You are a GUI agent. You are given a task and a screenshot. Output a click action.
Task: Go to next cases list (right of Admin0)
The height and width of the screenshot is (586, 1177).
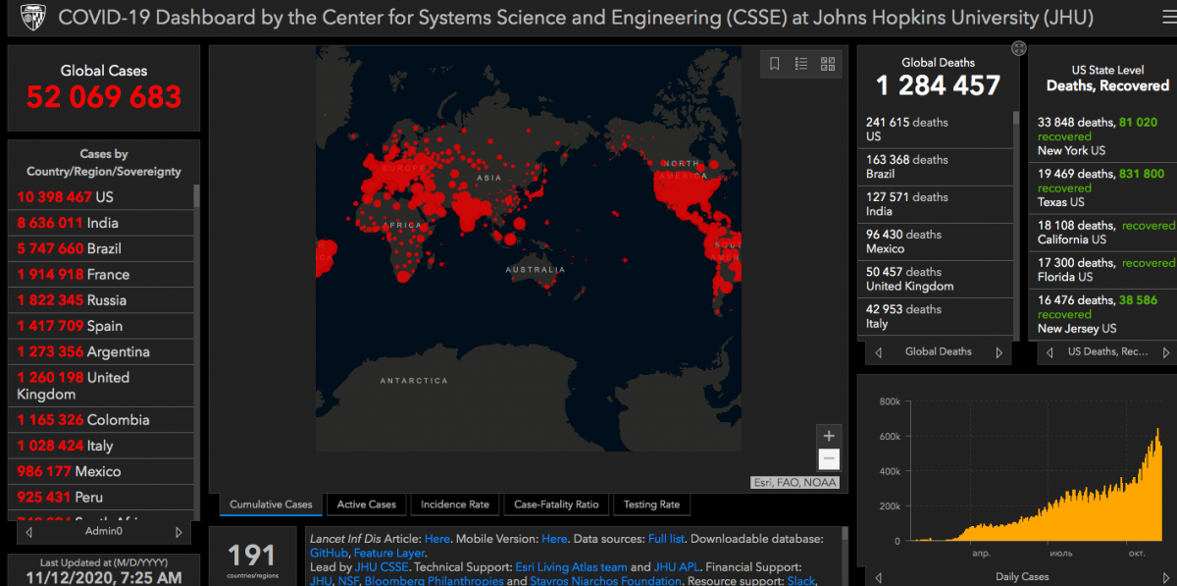point(179,532)
